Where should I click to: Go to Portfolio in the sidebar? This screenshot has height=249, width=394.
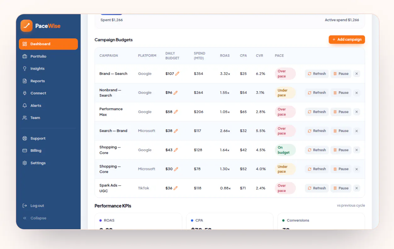point(48,56)
